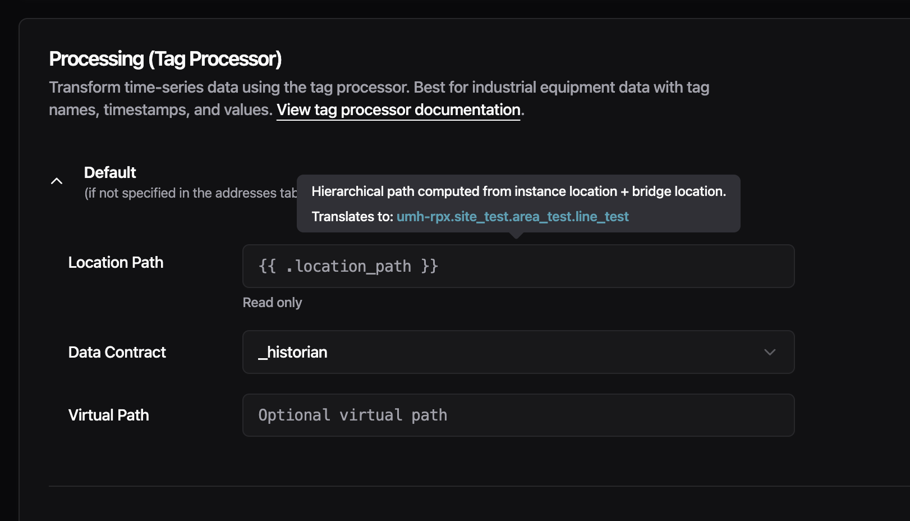
Task: Click the Virtual Path label
Action: point(108,415)
